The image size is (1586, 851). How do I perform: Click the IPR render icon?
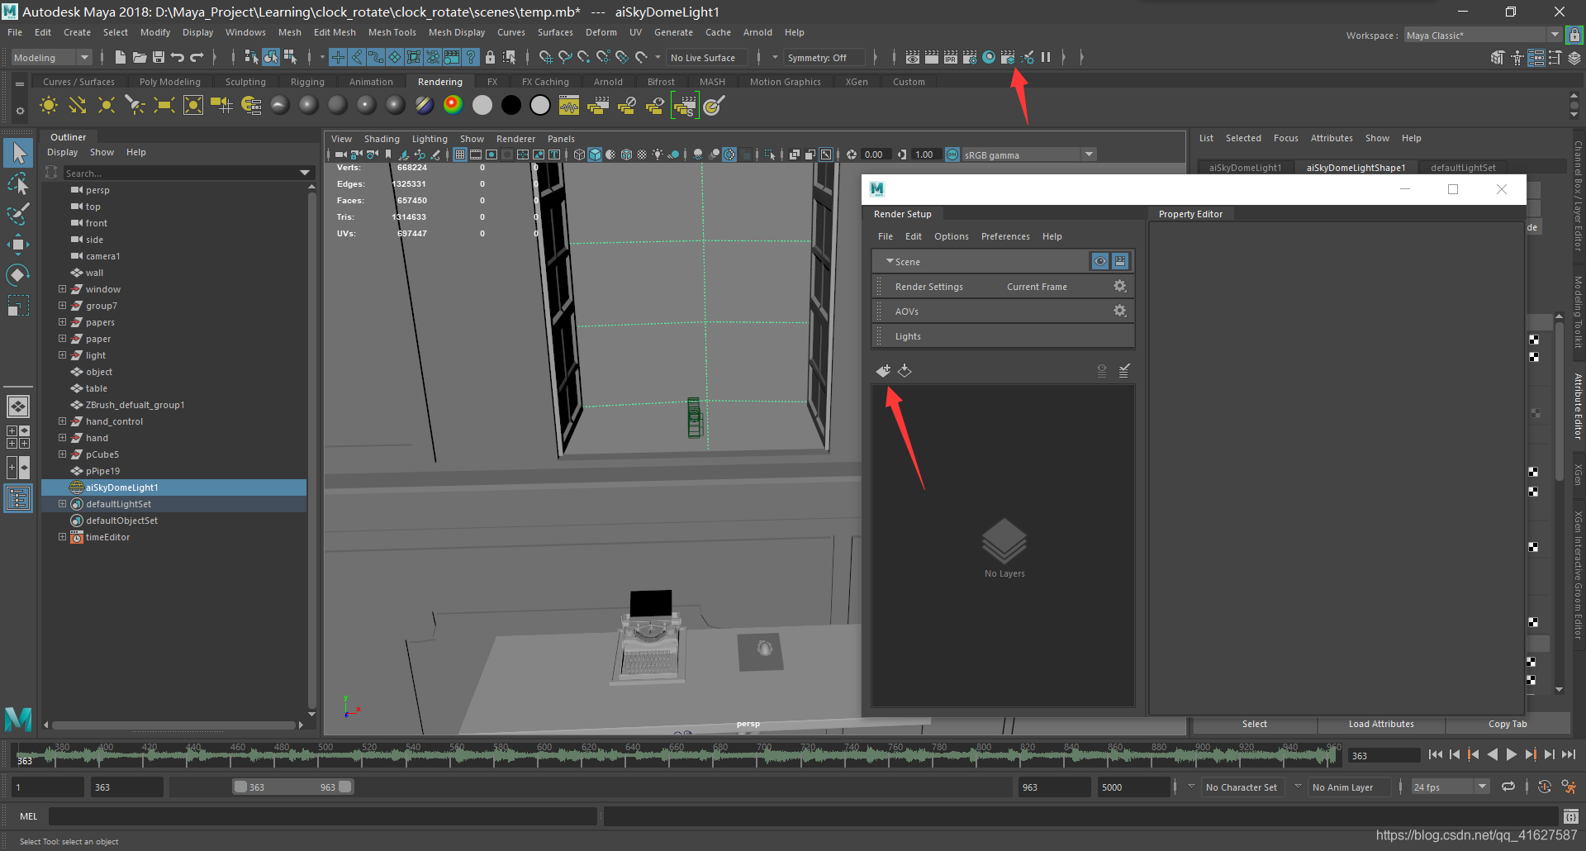coord(951,57)
